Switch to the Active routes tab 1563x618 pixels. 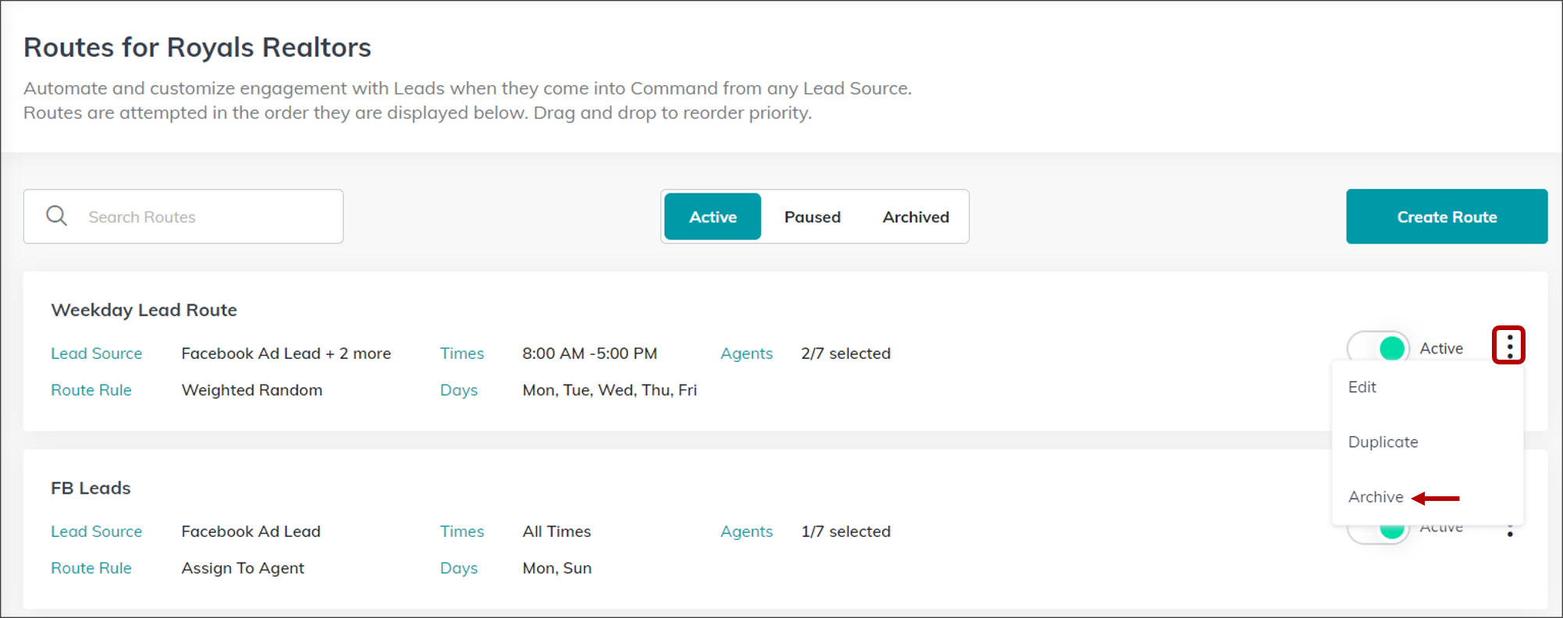pos(713,217)
